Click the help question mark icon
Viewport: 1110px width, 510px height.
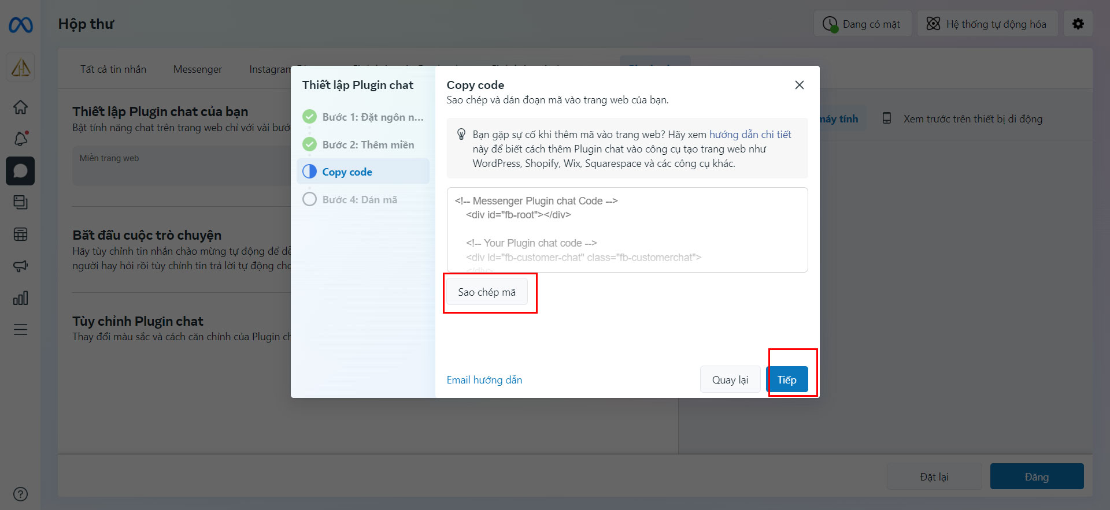click(x=20, y=494)
